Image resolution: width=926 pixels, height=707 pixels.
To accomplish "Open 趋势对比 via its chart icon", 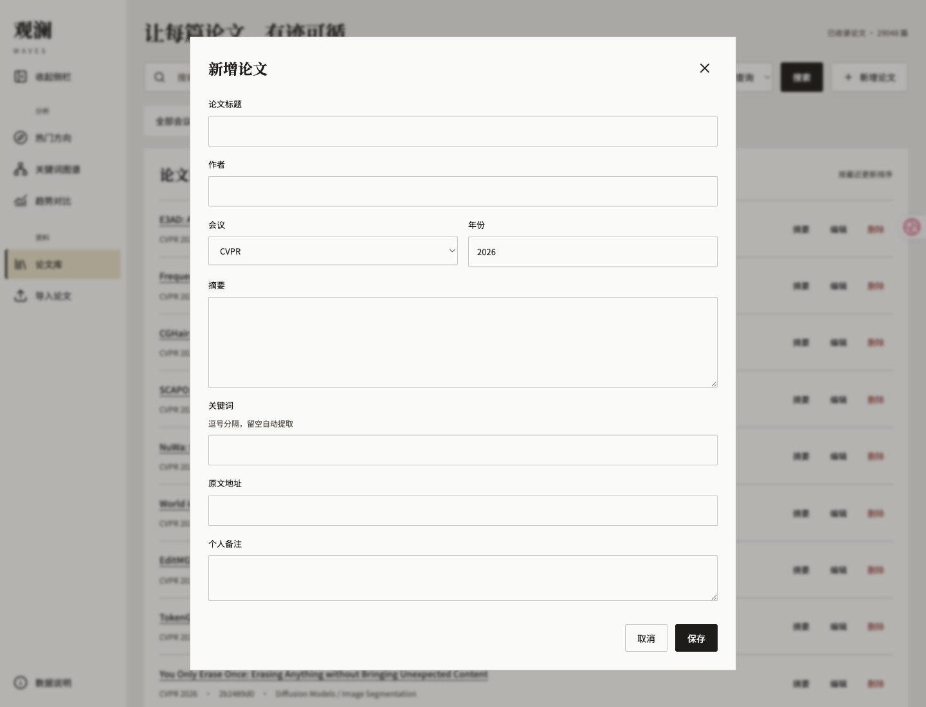I will tap(21, 201).
